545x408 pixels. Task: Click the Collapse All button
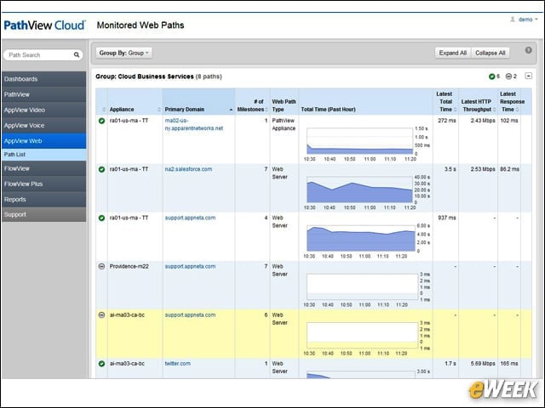490,53
